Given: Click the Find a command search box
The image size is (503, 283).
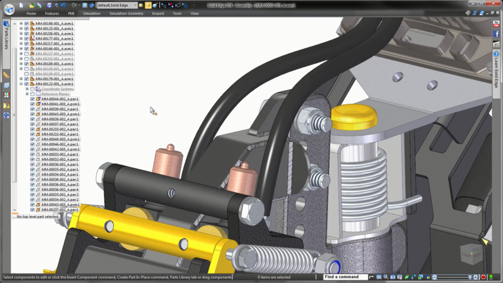Looking at the screenshot, I should pos(344,277).
